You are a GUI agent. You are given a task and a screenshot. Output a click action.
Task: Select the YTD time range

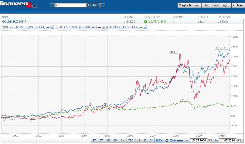pos(131,140)
